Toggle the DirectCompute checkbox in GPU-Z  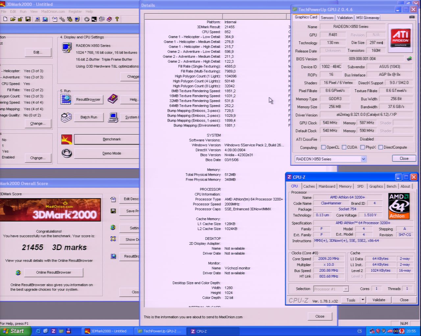(381, 147)
